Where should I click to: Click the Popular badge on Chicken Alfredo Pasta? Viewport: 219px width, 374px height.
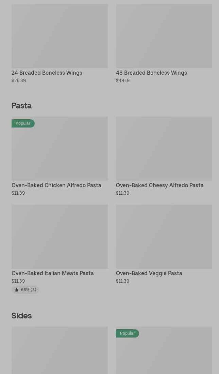pos(23,123)
